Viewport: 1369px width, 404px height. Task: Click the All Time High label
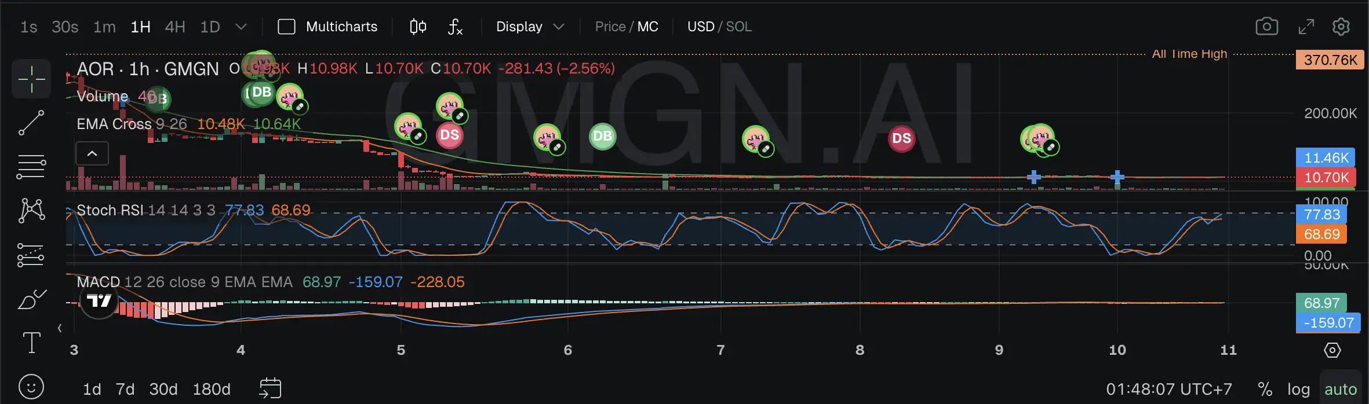1189,54
